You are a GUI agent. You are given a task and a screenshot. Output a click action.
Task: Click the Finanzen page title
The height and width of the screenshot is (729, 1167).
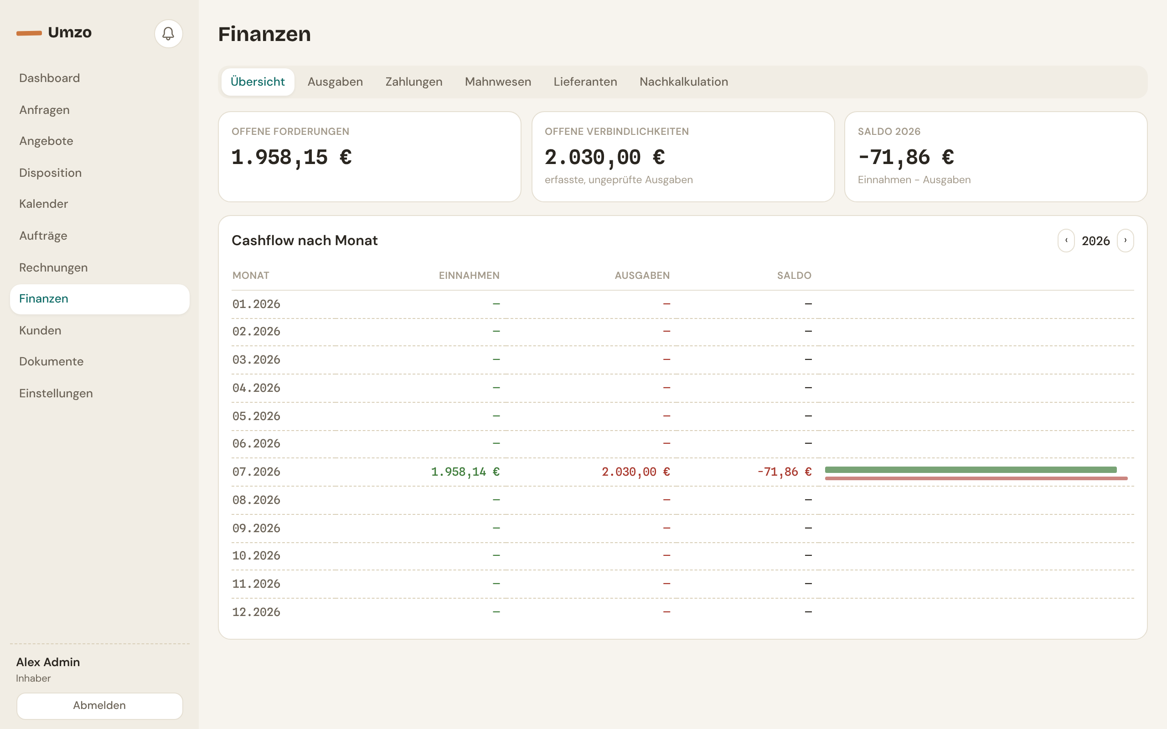(264, 34)
